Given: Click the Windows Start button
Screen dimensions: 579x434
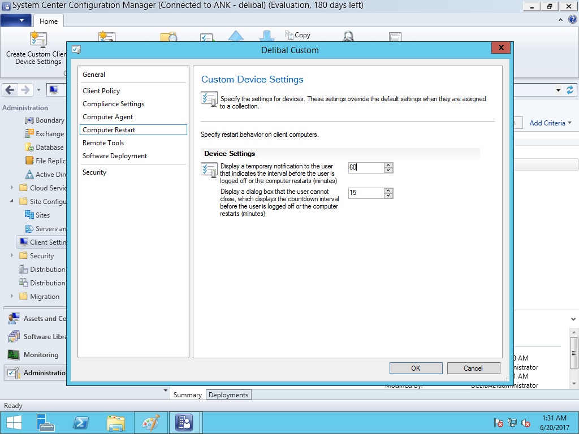Looking at the screenshot, I should (x=14, y=423).
